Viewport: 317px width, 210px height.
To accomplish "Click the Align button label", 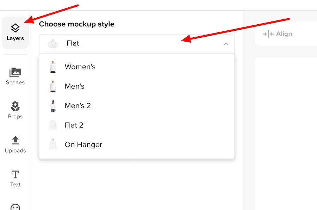I will (x=284, y=34).
